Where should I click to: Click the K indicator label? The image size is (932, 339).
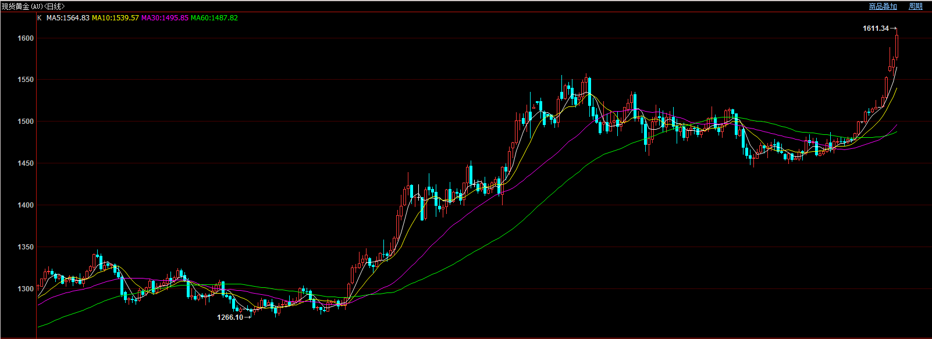coord(40,18)
